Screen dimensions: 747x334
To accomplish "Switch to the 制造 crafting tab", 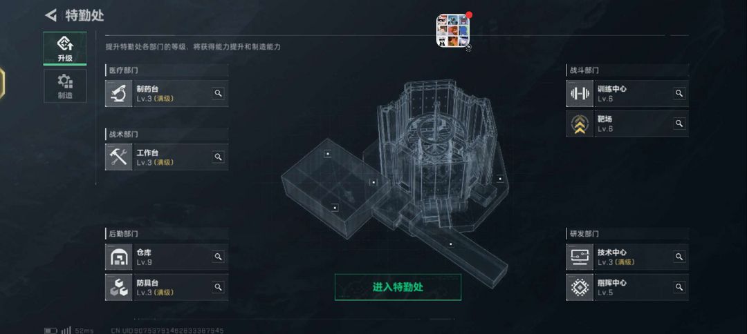I will [65, 86].
